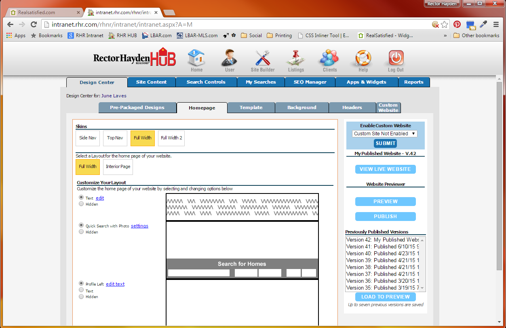The width and height of the screenshot is (506, 328).
Task: Switch to the Site Content tab
Action: coord(152,82)
